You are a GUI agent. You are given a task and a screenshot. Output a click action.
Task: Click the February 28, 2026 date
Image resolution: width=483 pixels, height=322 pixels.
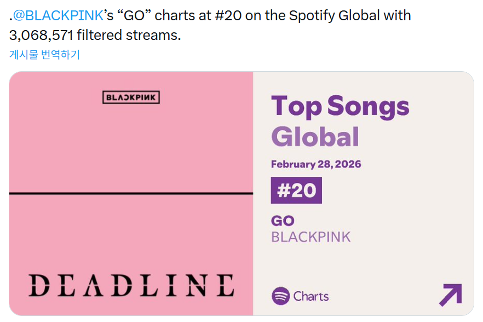(316, 164)
